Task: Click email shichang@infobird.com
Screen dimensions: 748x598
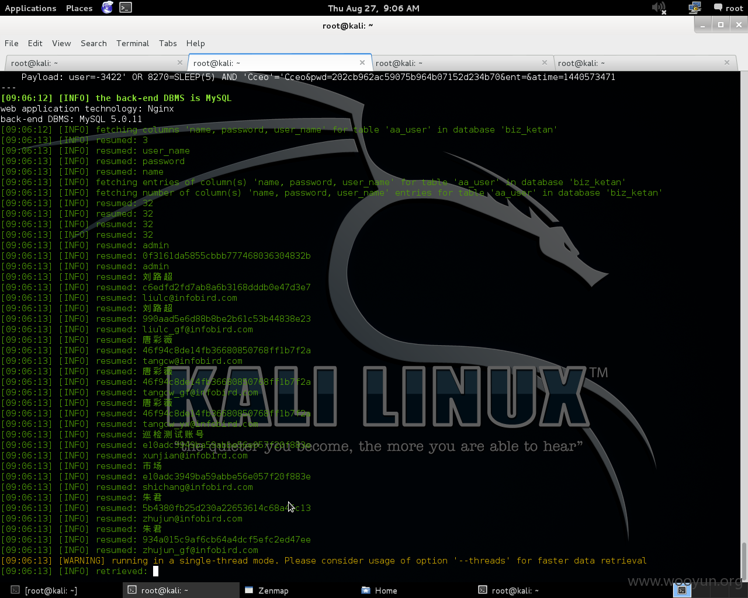Action: 198,487
